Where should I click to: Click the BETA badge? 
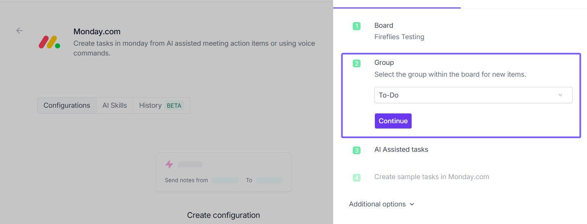[x=174, y=106]
